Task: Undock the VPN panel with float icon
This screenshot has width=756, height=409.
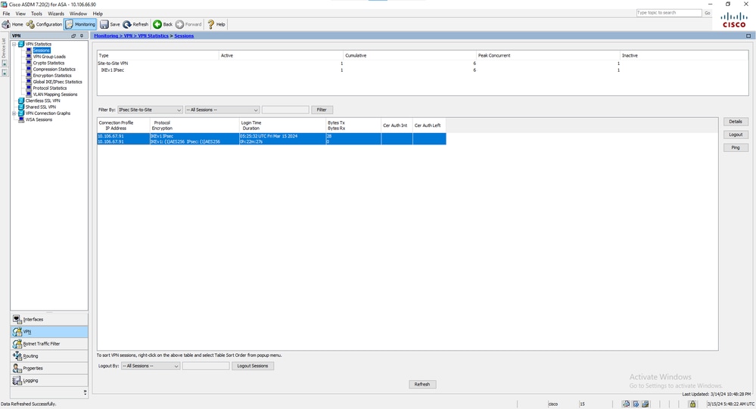Action: [73, 36]
